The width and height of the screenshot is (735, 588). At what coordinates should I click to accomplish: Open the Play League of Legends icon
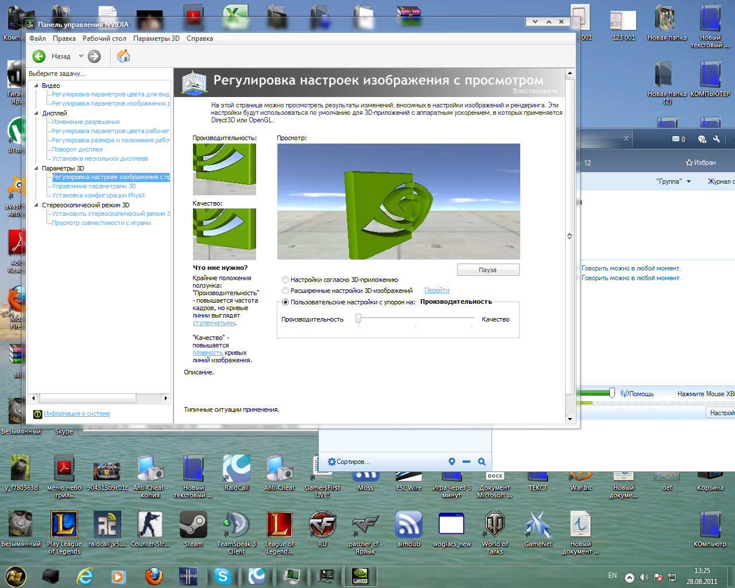[x=64, y=532]
